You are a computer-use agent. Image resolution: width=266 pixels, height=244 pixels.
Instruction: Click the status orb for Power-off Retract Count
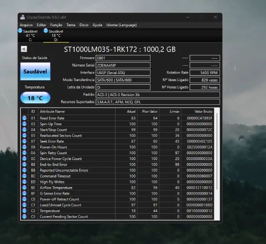point(25,199)
